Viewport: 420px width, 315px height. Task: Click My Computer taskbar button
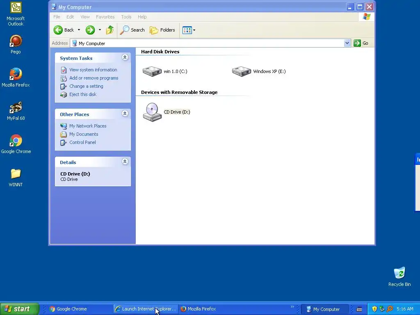[324, 309]
